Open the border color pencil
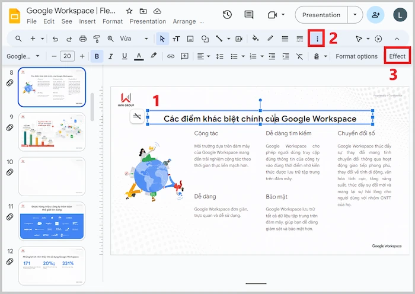 pyautogui.click(x=270, y=39)
